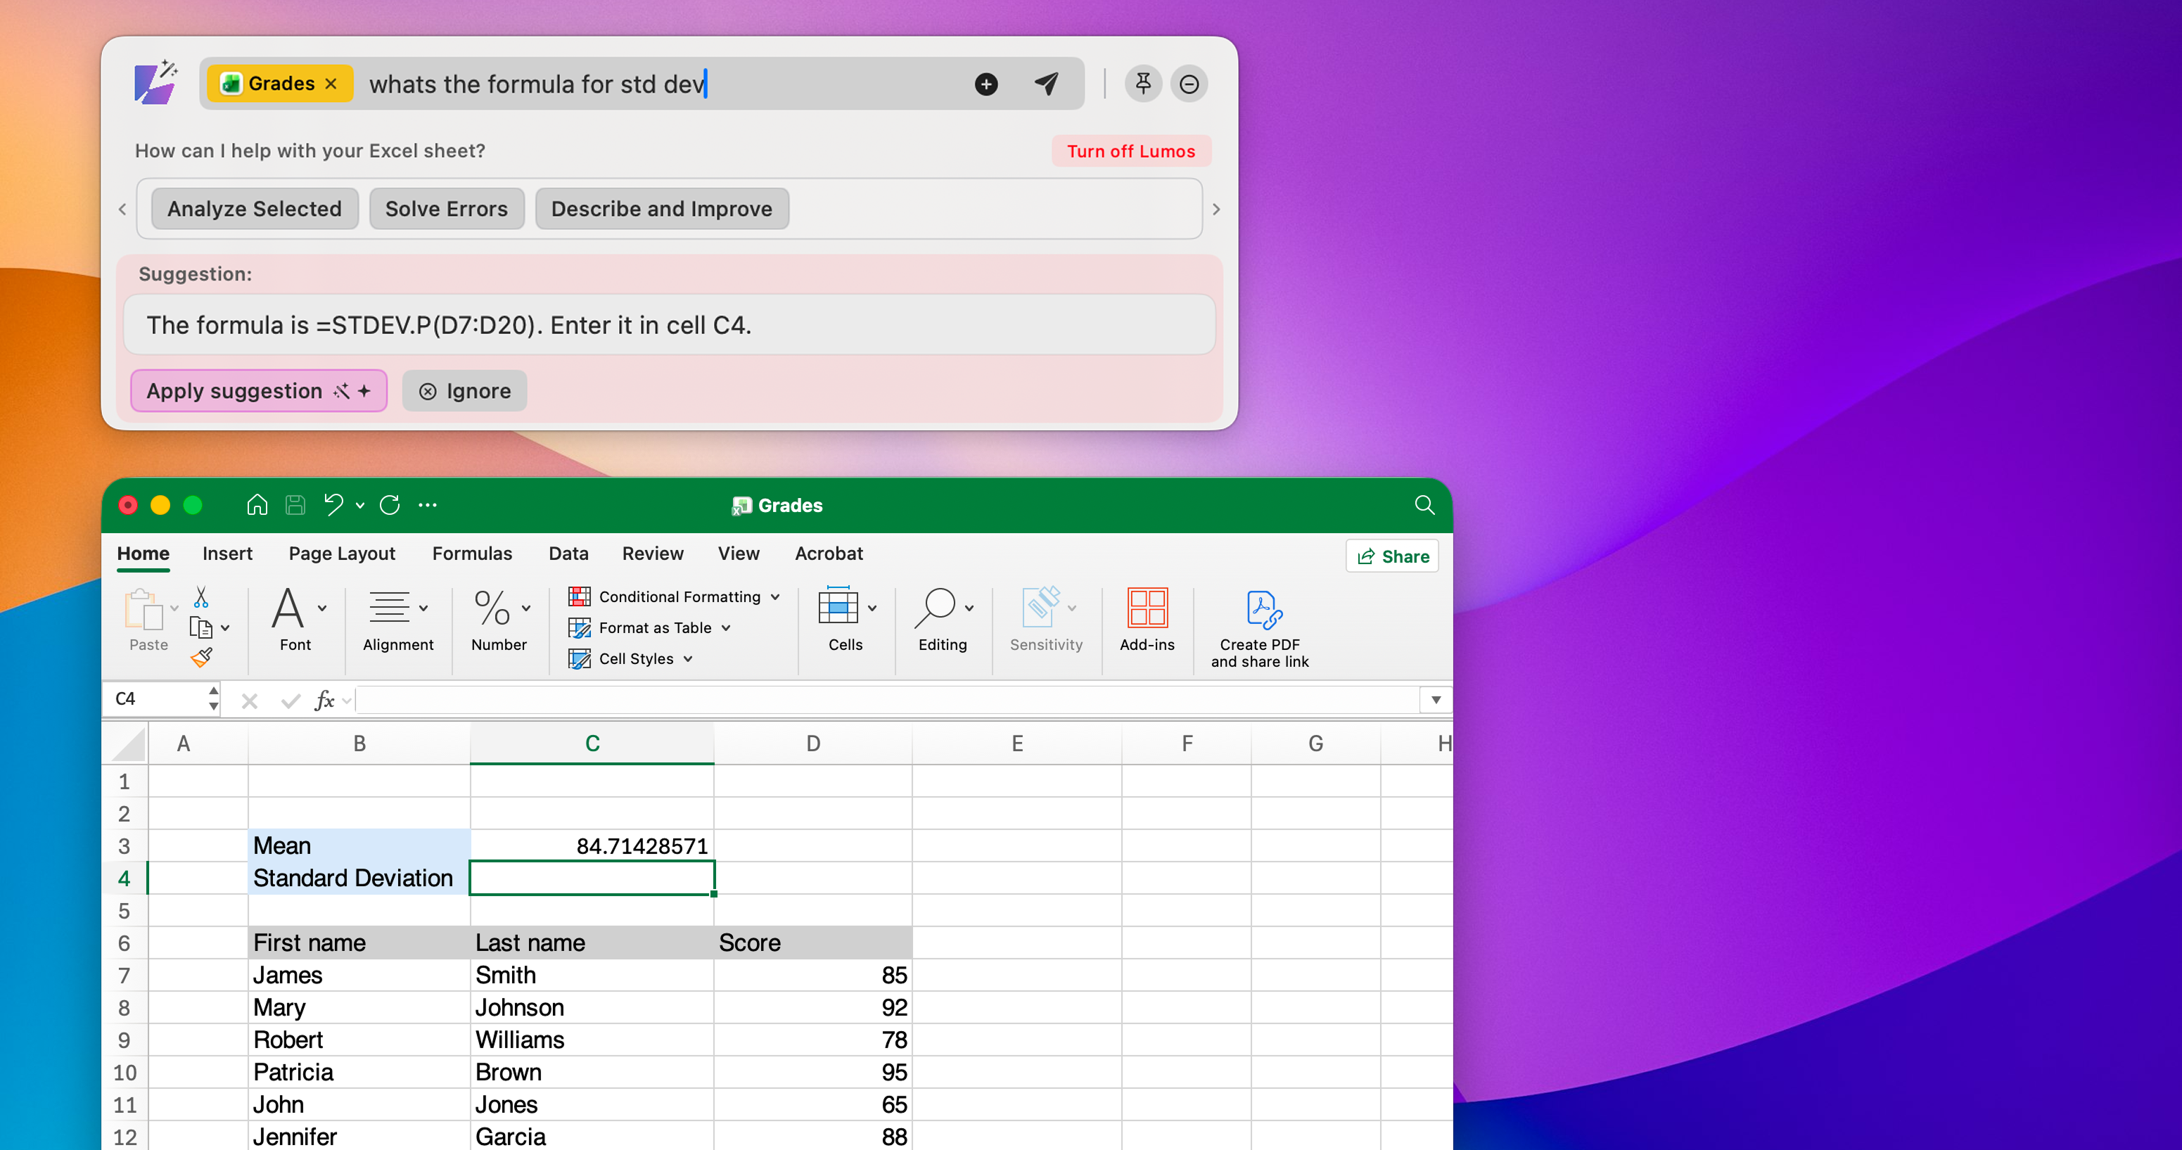The image size is (2182, 1150).
Task: Open the Page Layout tab
Action: (x=341, y=553)
